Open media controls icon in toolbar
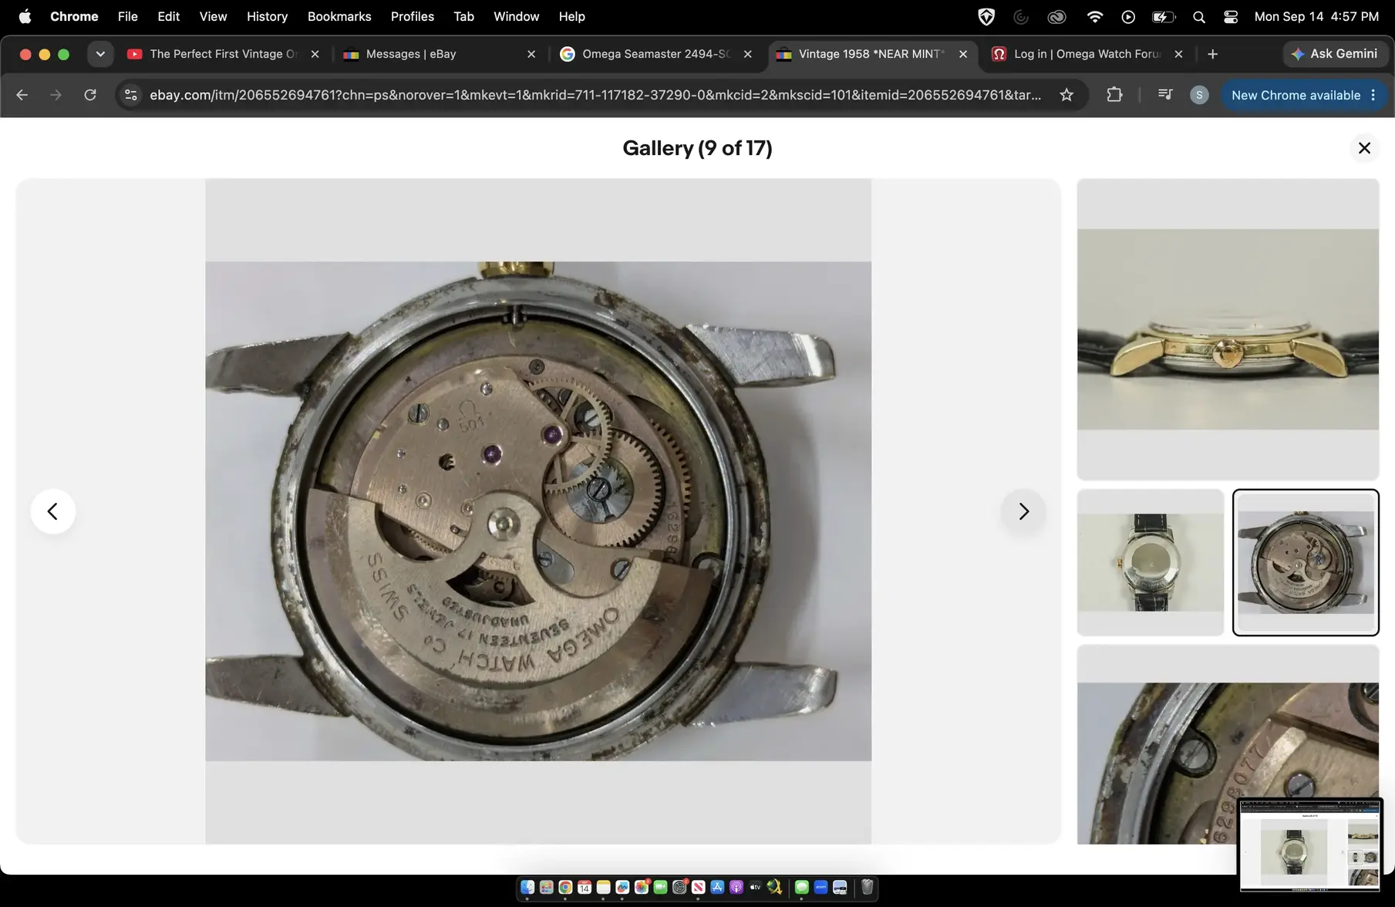1395x907 pixels. [x=1165, y=95]
